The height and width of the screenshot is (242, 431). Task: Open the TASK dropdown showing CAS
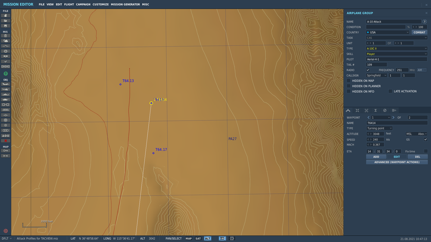tap(397, 37)
